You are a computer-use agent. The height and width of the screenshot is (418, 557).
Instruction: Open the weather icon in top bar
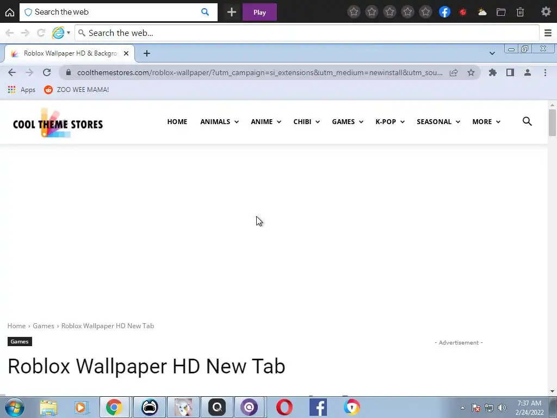(x=482, y=12)
